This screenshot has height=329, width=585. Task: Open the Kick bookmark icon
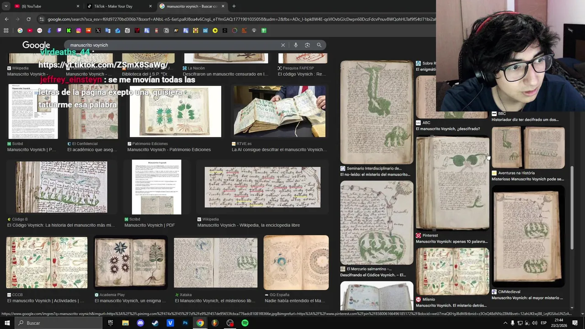coord(69,31)
